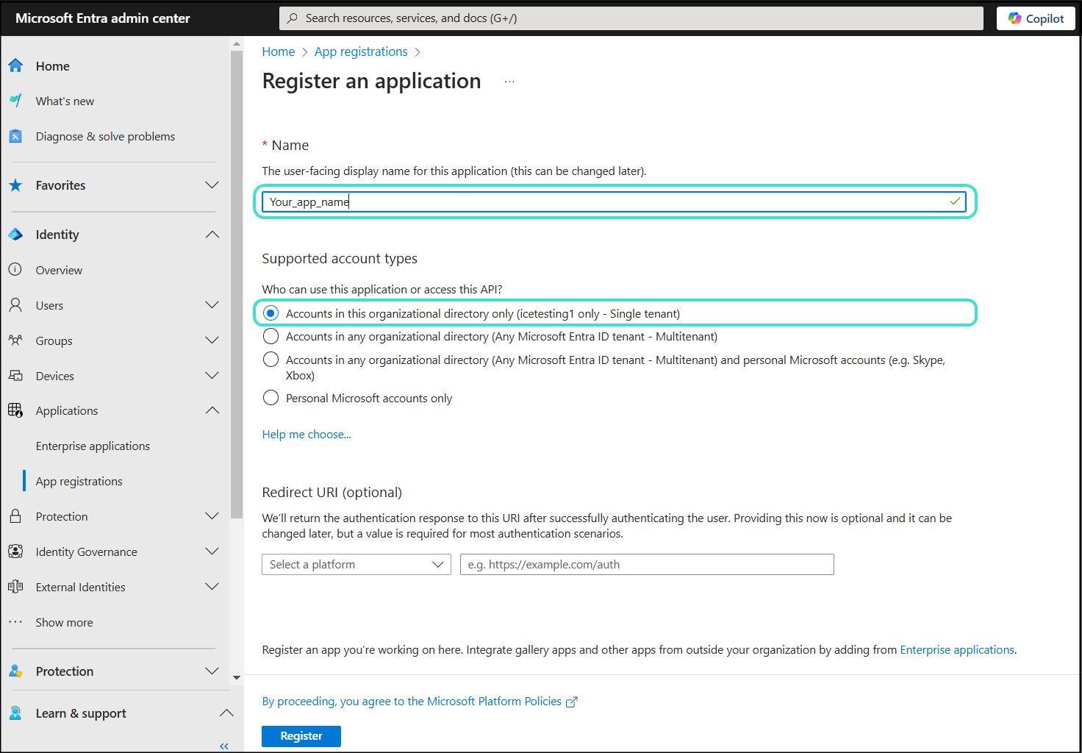
Task: Click the Show more ellipsis icon
Action: pyautogui.click(x=15, y=622)
